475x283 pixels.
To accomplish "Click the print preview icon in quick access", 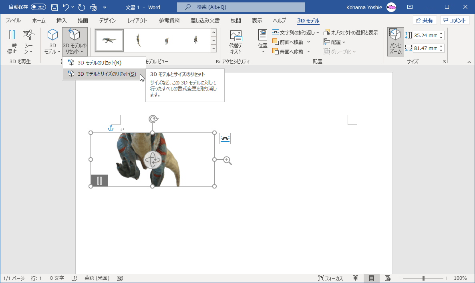I will 93,7.
